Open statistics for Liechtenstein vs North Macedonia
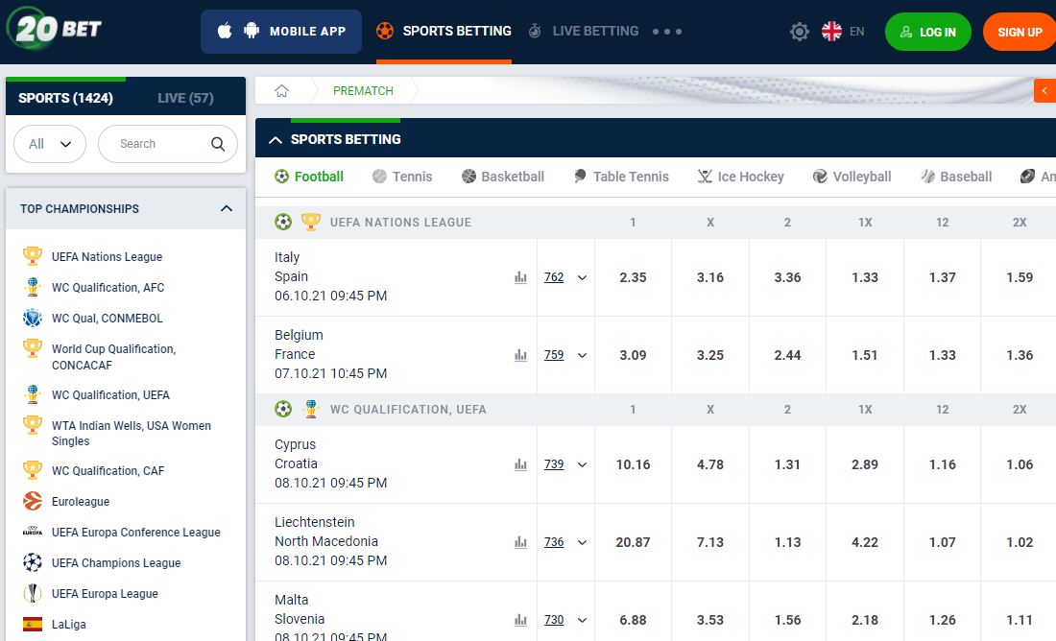This screenshot has width=1056, height=641. (520, 542)
